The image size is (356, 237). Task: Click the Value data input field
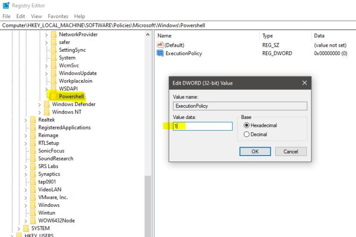pyautogui.click(x=203, y=126)
